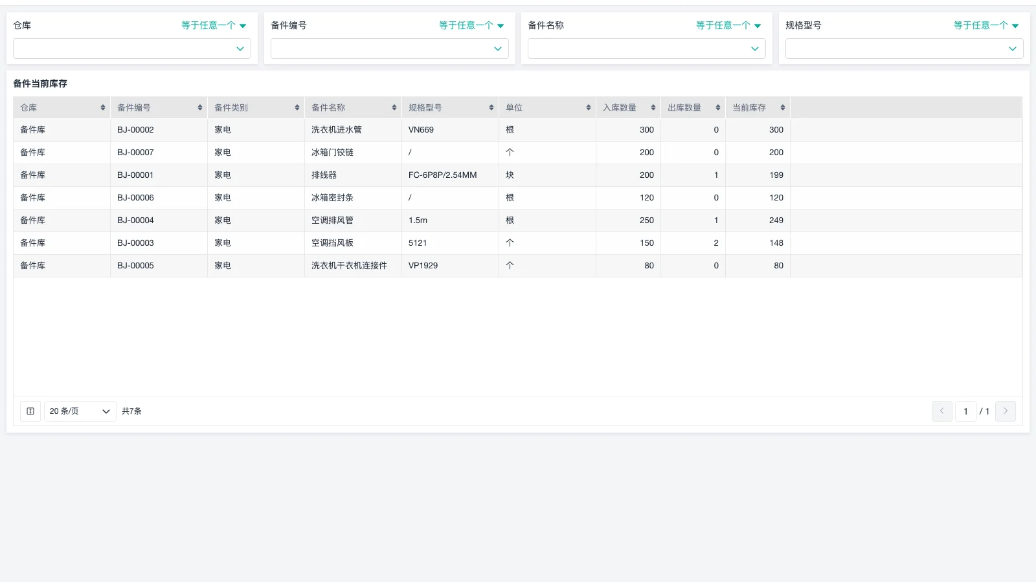Sort the 仓库 column
Image resolution: width=1036 pixels, height=582 pixels.
coord(102,107)
